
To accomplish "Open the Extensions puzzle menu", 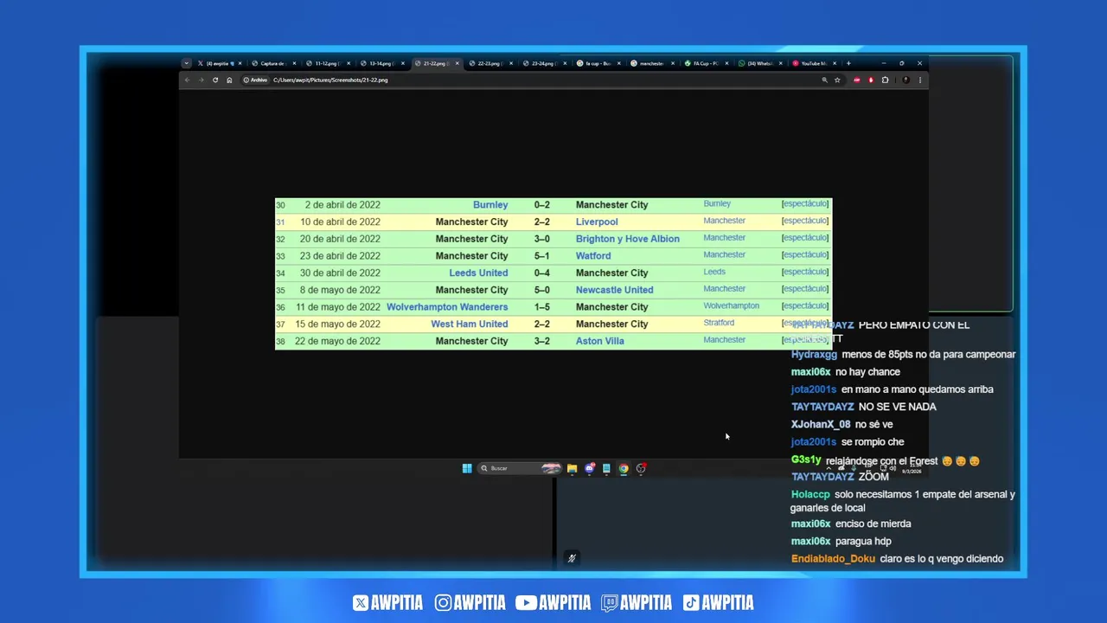I will (885, 80).
